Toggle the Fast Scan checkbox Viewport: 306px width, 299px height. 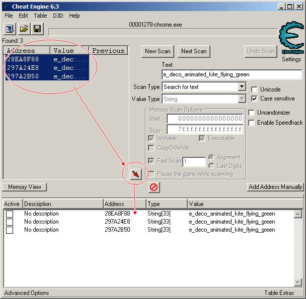click(x=151, y=161)
